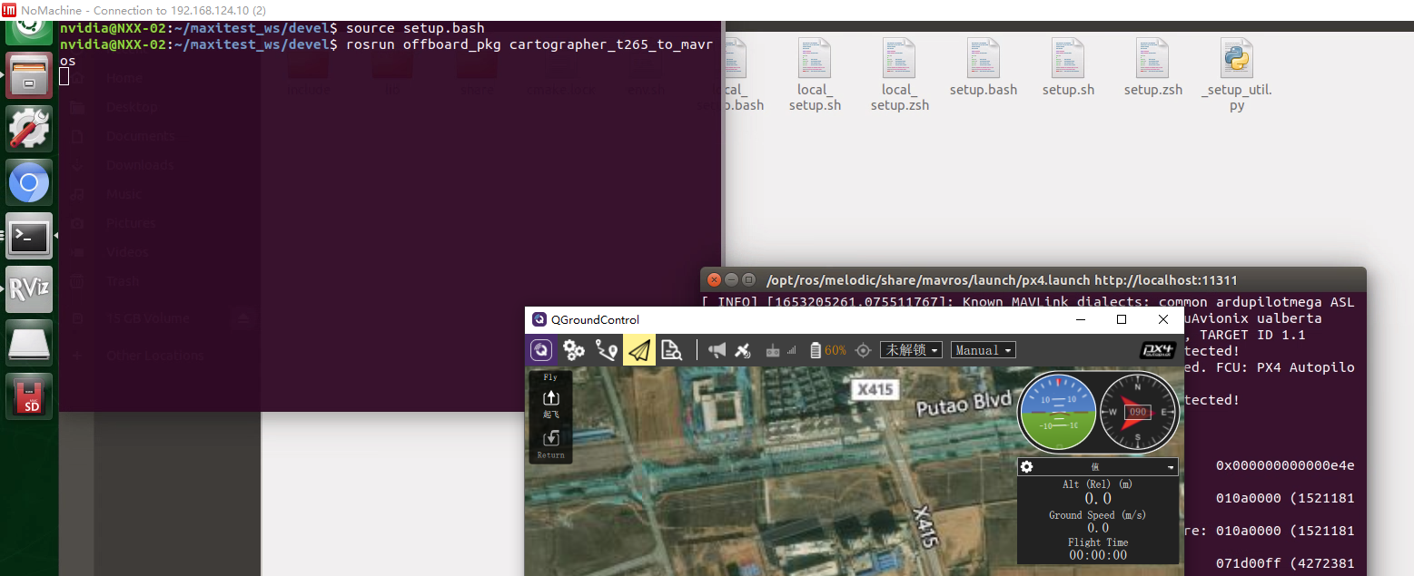The width and height of the screenshot is (1414, 576).
Task: Open the values panel gear settings
Action: click(1026, 466)
